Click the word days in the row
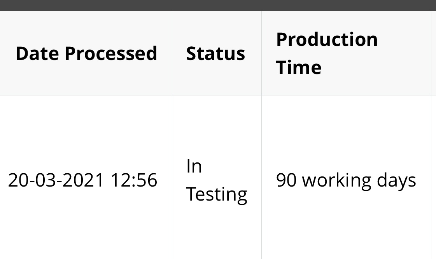 click(396, 180)
